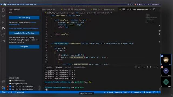
Task: Click the memoizate() callback breadcrumb item
Action: click(103, 13)
